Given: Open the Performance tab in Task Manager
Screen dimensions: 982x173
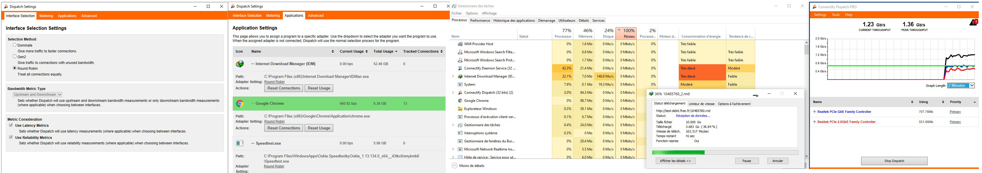Looking at the screenshot, I should (480, 21).
